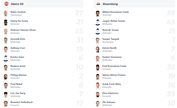
Task: Select player Andreas Hanche-Olsen
Action: pyautogui.click(x=23, y=30)
